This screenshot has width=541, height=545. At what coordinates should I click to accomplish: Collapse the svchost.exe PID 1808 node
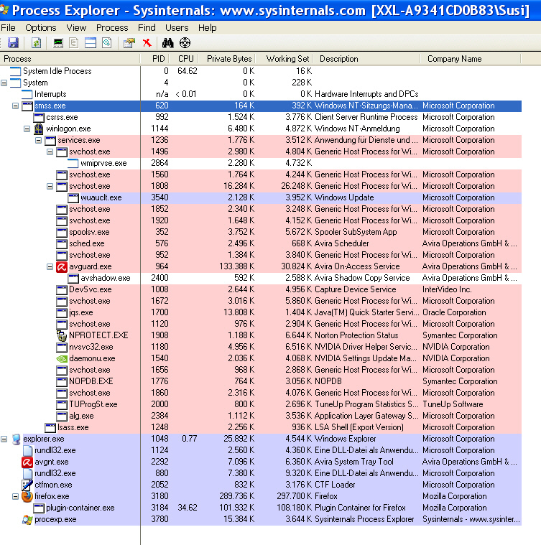click(x=50, y=186)
